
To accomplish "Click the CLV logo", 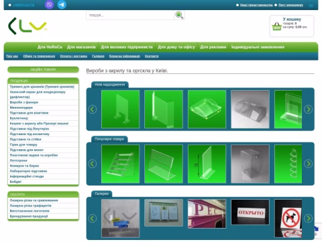I will click(28, 26).
